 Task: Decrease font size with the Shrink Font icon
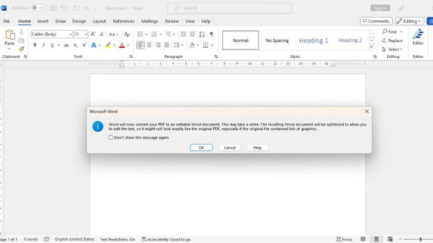click(x=102, y=34)
